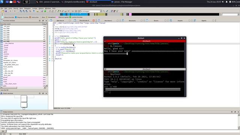Image resolution: width=240 pixels, height=135 pixels.
Task: Click the Function name column header
Action: (21, 24)
